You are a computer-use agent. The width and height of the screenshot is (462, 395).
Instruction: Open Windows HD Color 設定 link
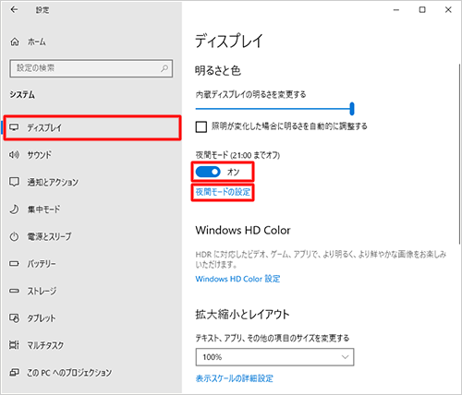(237, 279)
